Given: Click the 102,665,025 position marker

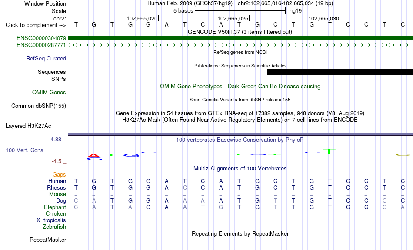Looking at the screenshot, I should pyautogui.click(x=233, y=18).
